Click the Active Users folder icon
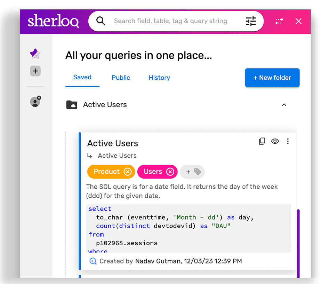Screen dimensions: 330x284 72,105
